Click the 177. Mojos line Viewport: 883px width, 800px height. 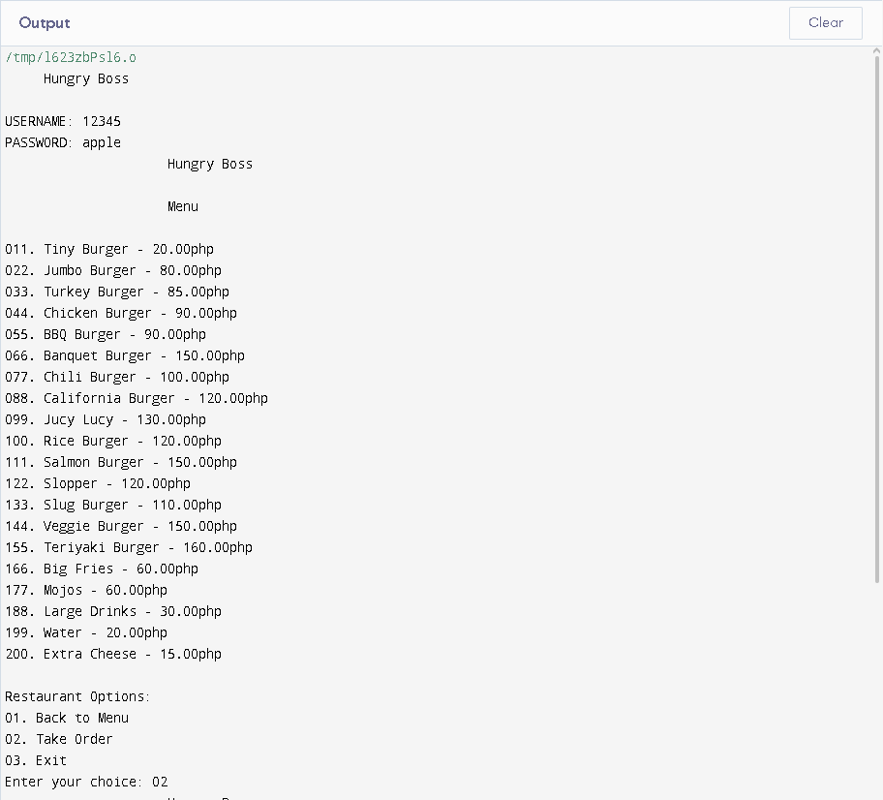(x=86, y=591)
